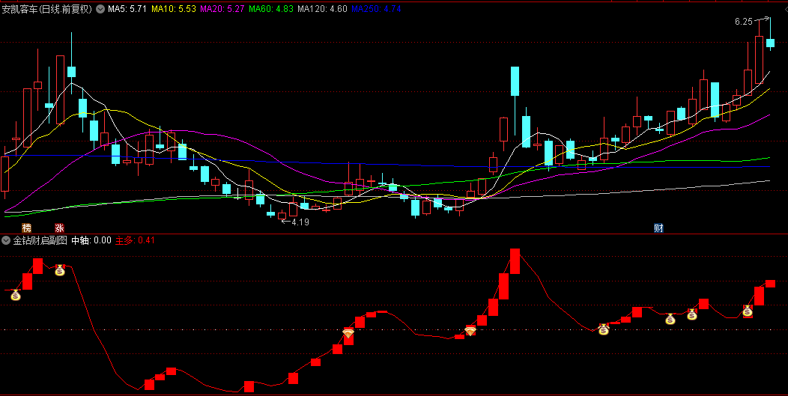Click the blue MA250: 4.74 label
Image resolution: width=788 pixels, height=396 pixels.
click(376, 8)
